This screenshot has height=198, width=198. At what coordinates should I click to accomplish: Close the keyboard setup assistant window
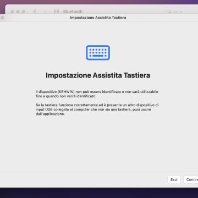pyautogui.click(x=2, y=18)
